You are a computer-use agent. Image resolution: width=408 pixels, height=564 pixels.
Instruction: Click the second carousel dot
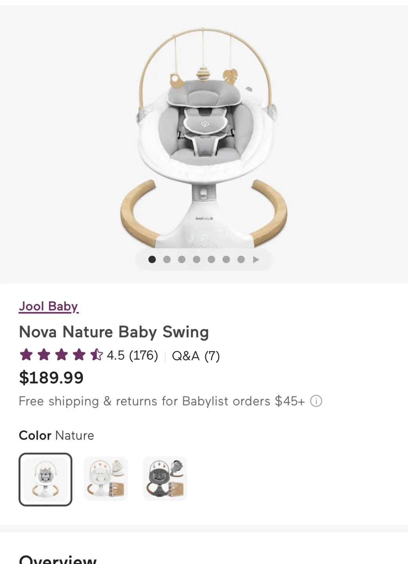167,259
